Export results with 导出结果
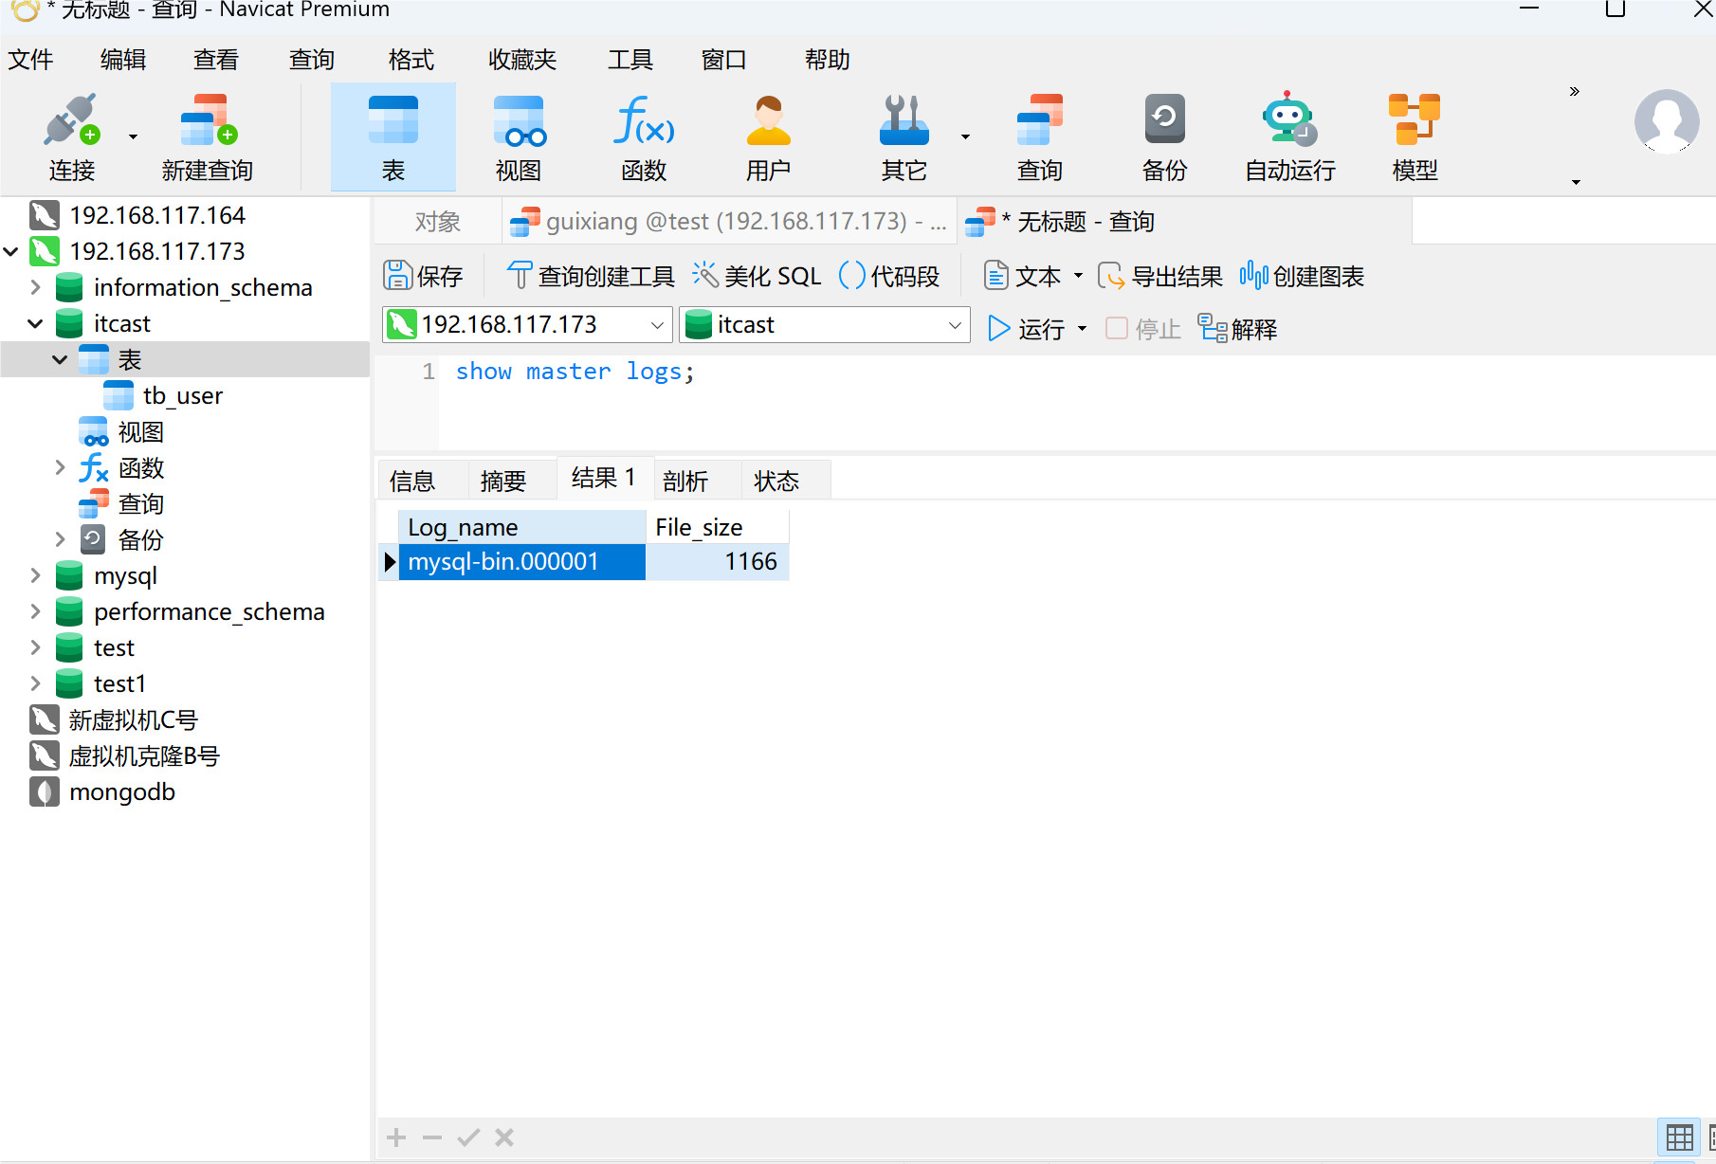1716x1164 pixels. (x=1160, y=276)
